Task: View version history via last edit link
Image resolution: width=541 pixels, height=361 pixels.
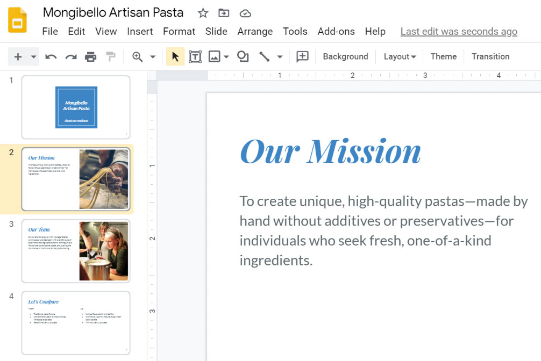Action: [458, 31]
